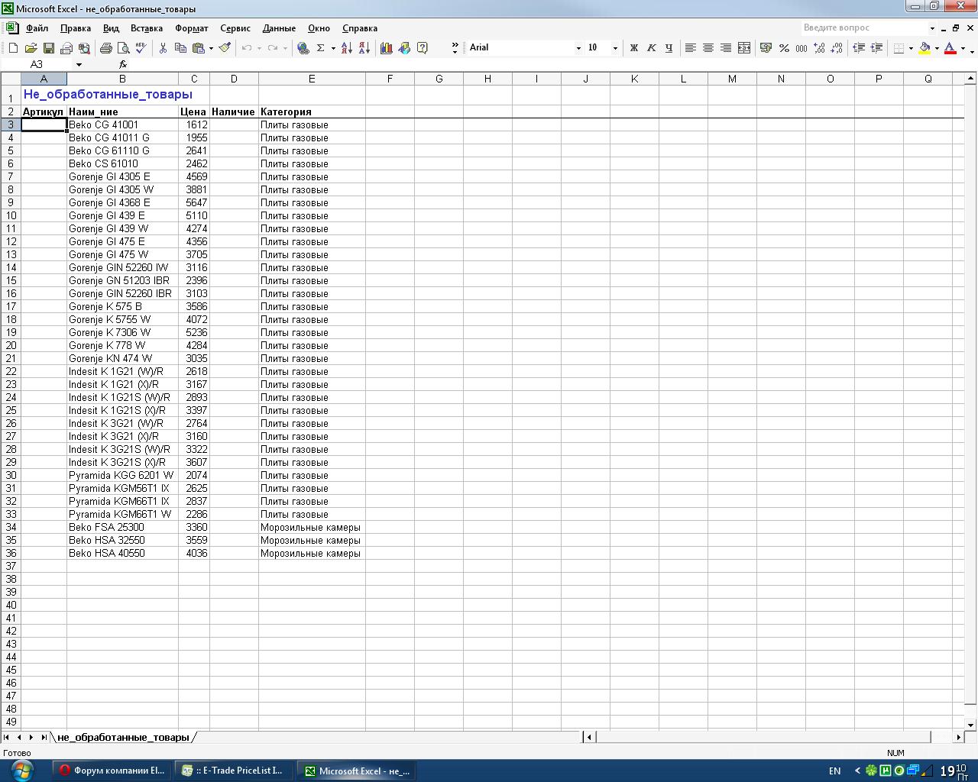
Task: Apply the yellow fill color
Action: tap(925, 48)
